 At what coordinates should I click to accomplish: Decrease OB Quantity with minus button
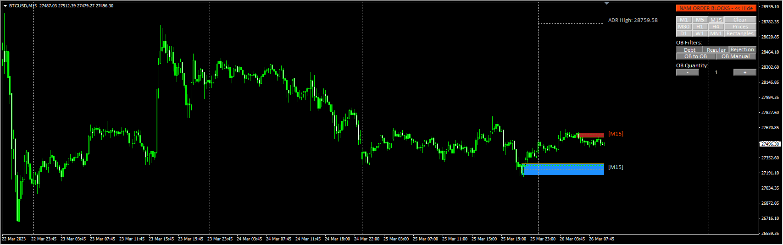point(688,72)
